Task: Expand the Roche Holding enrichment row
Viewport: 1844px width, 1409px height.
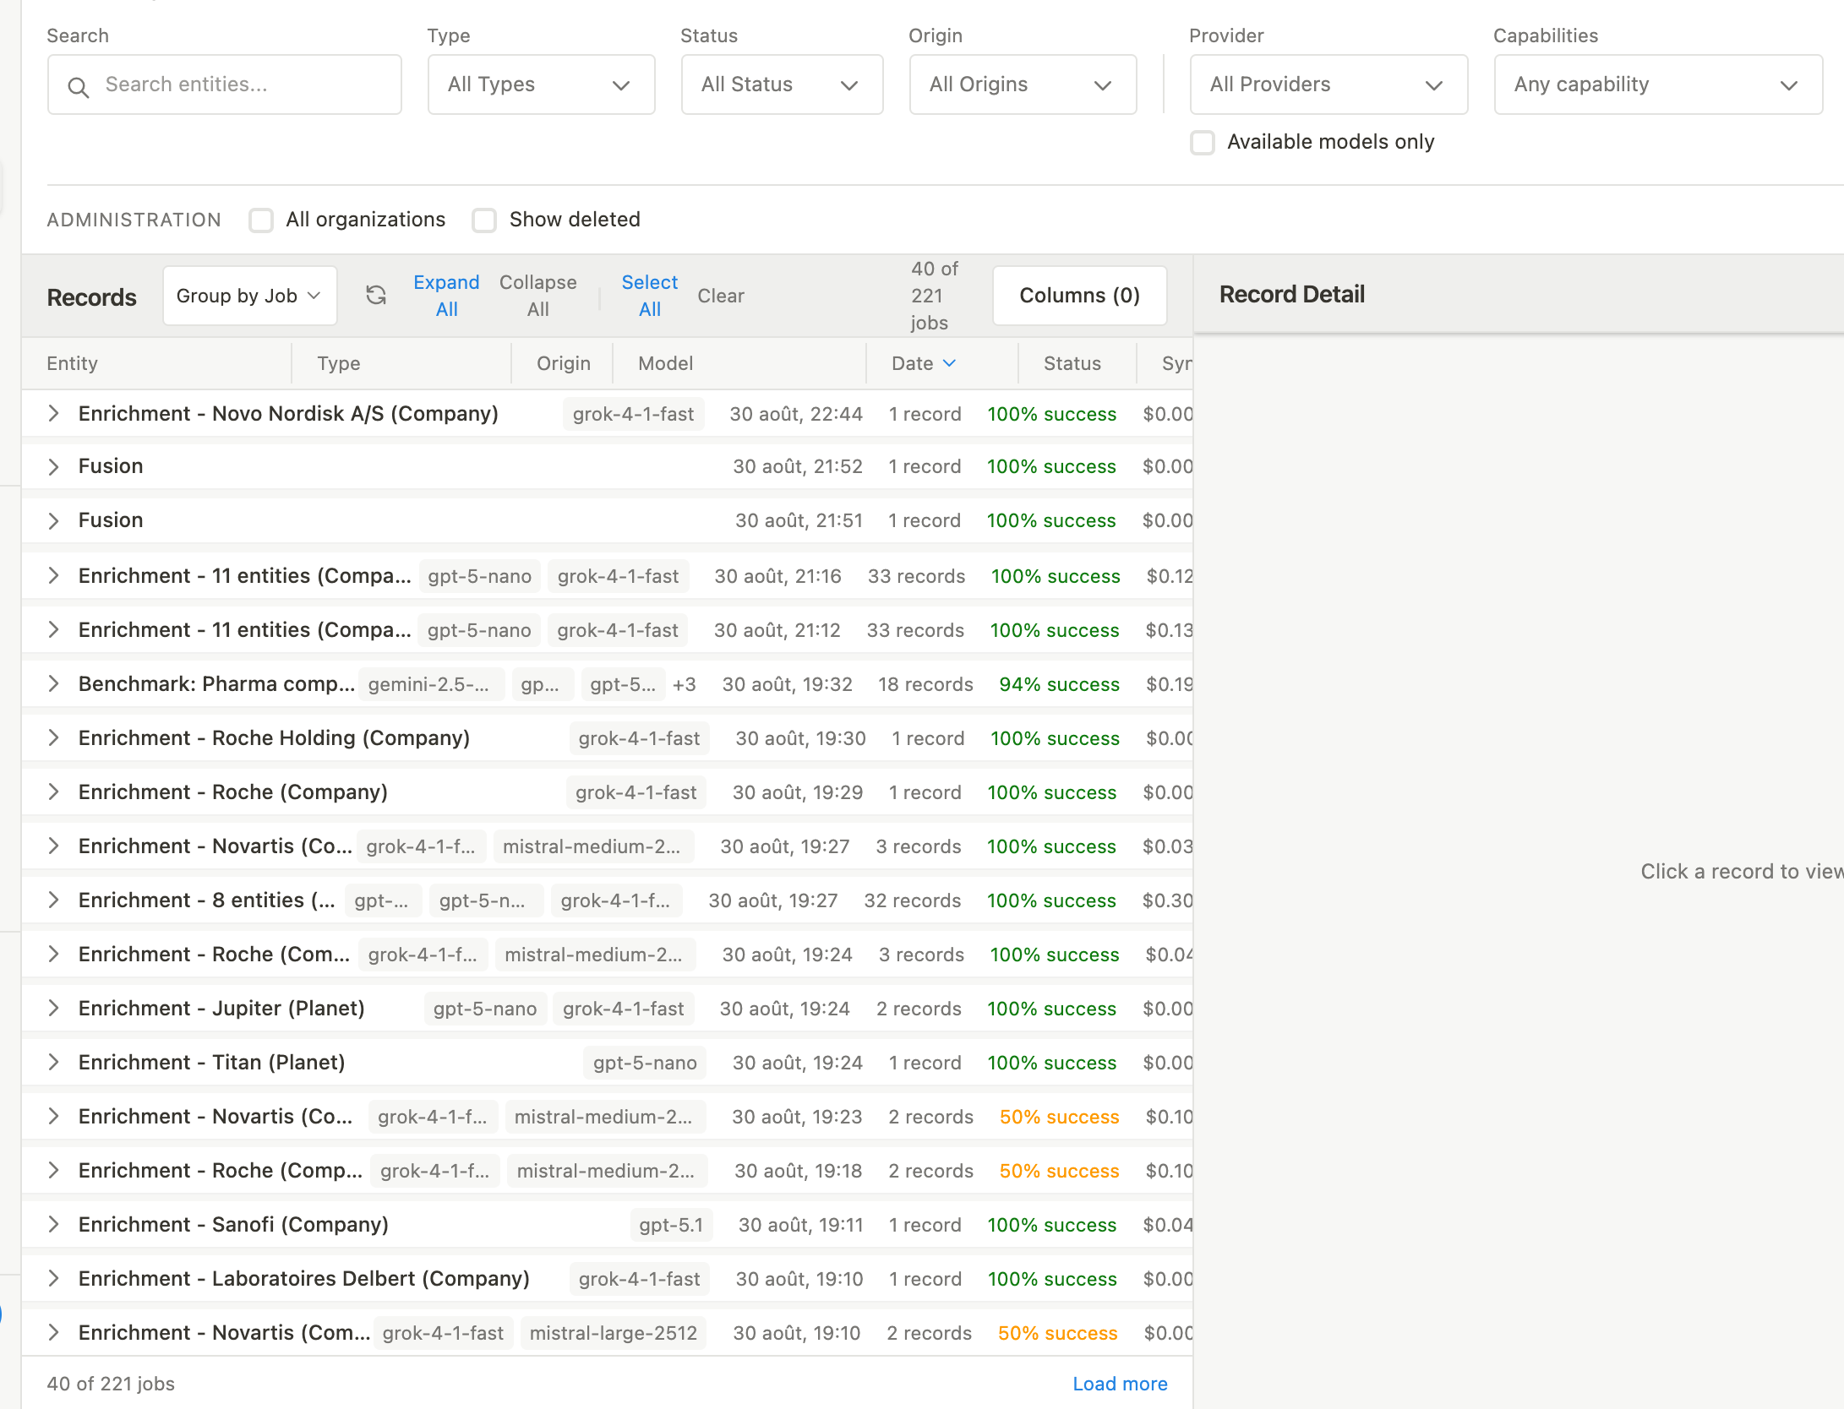Action: point(53,738)
